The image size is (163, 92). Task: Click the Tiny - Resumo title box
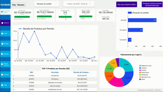18,5
